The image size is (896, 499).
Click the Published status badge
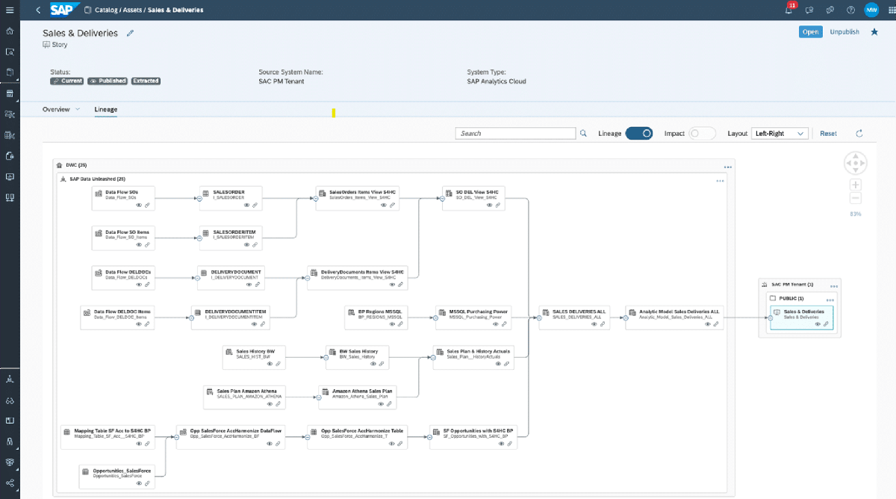click(x=108, y=81)
